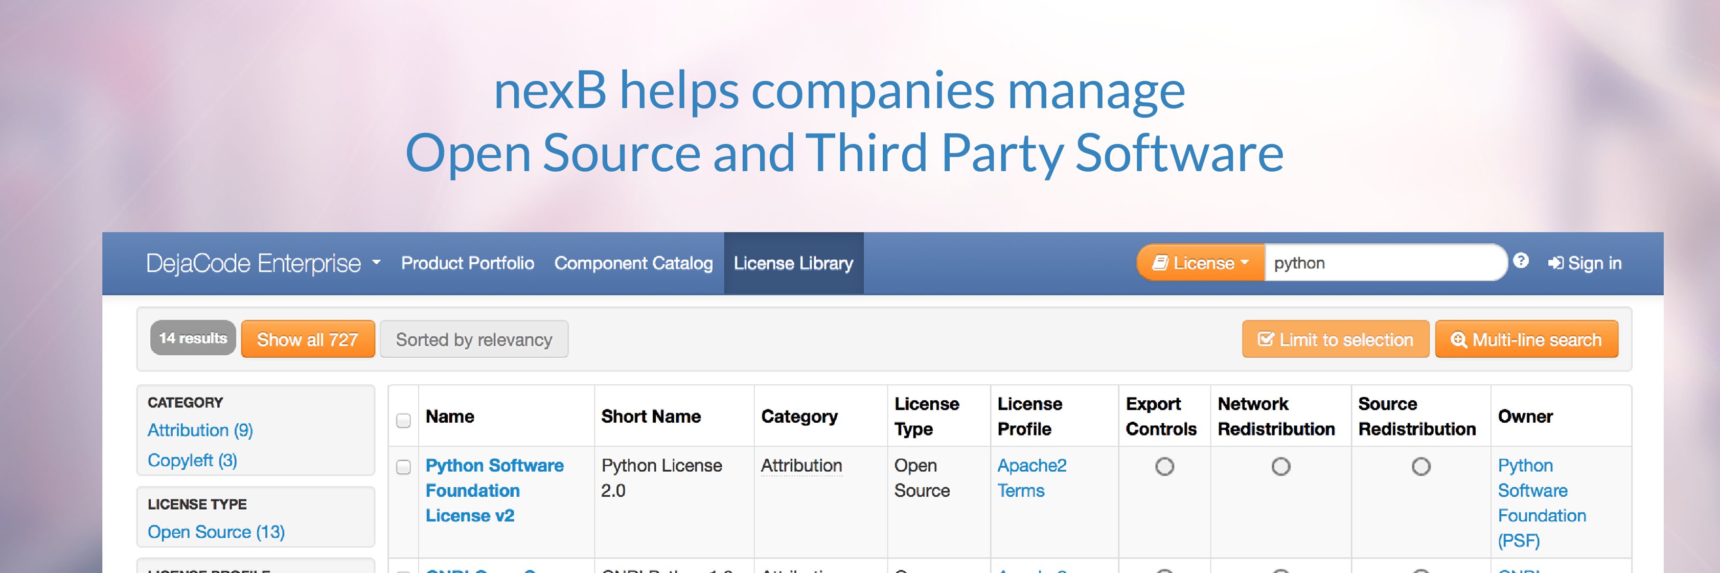Screen dimensions: 1720x573
Task: Click the CATEGORY filter heading
Action: pyautogui.click(x=185, y=402)
